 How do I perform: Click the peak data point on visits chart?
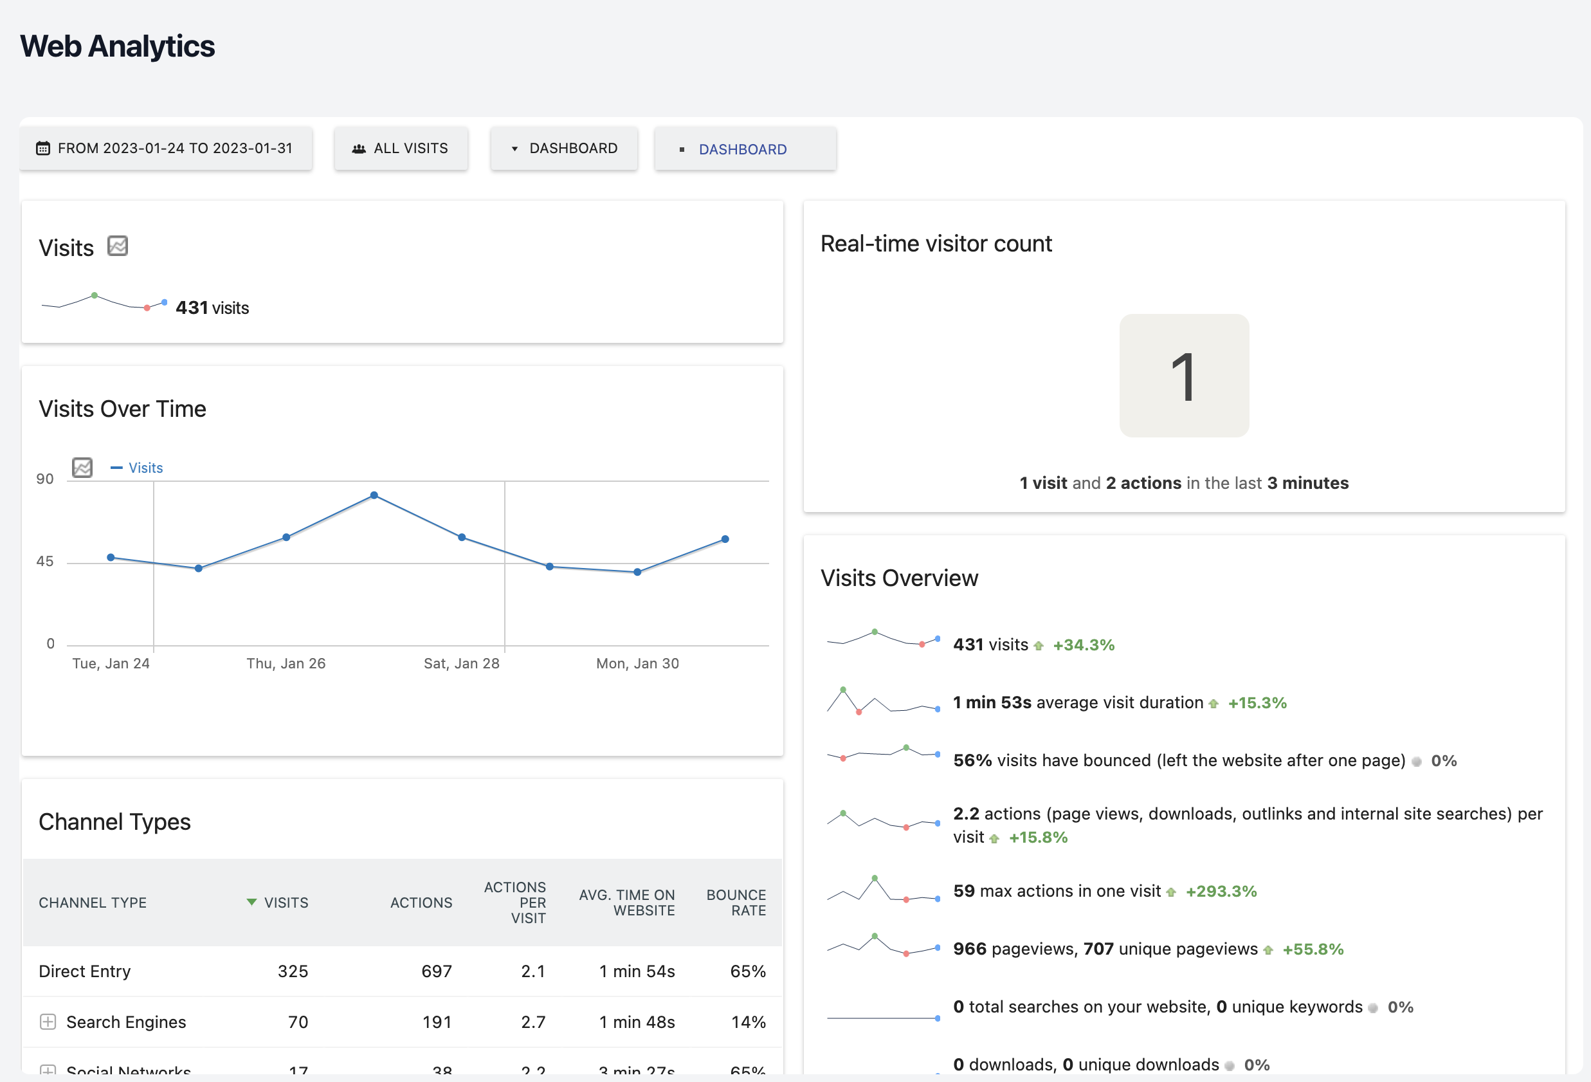point(374,495)
